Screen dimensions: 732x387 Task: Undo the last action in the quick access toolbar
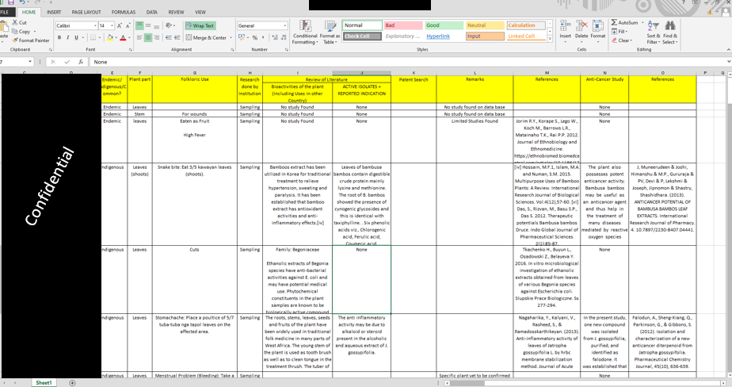coord(22,2)
